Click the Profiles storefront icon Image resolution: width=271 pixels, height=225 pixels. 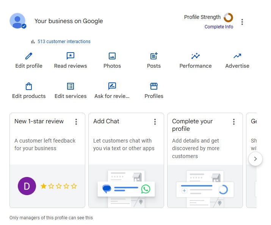(x=154, y=86)
